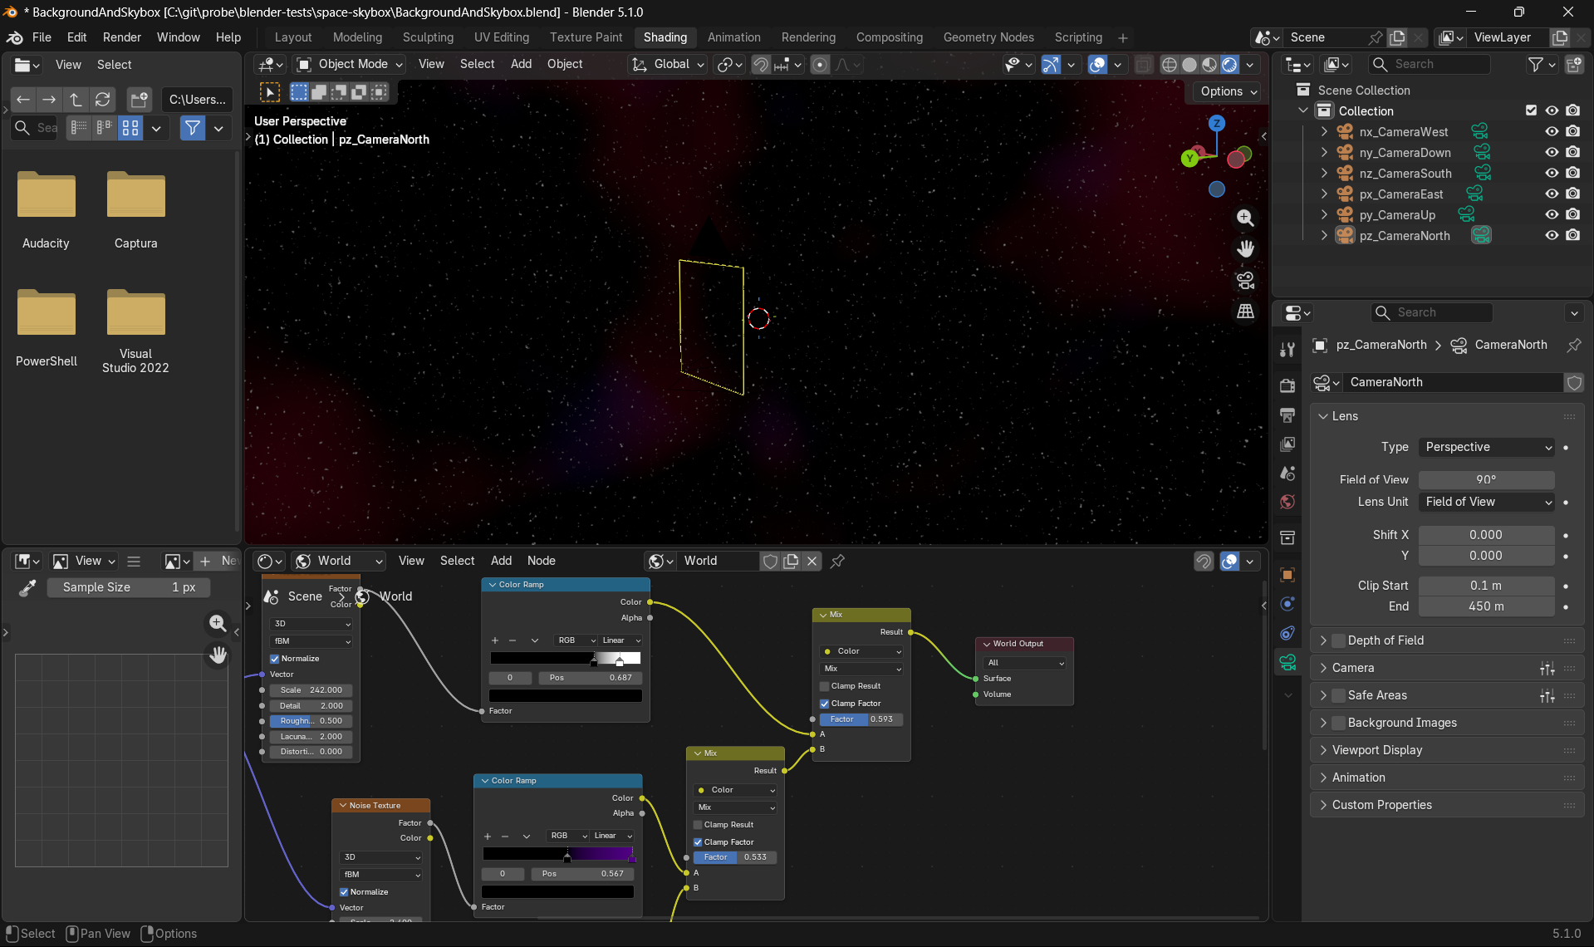The image size is (1594, 947).
Task: Enable Clamp Result on the Mix node
Action: (824, 685)
